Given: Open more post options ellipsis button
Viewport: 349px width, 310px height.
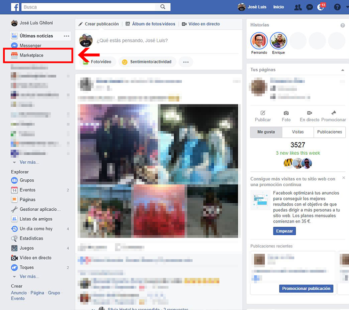Looking at the screenshot, I should click(186, 62).
